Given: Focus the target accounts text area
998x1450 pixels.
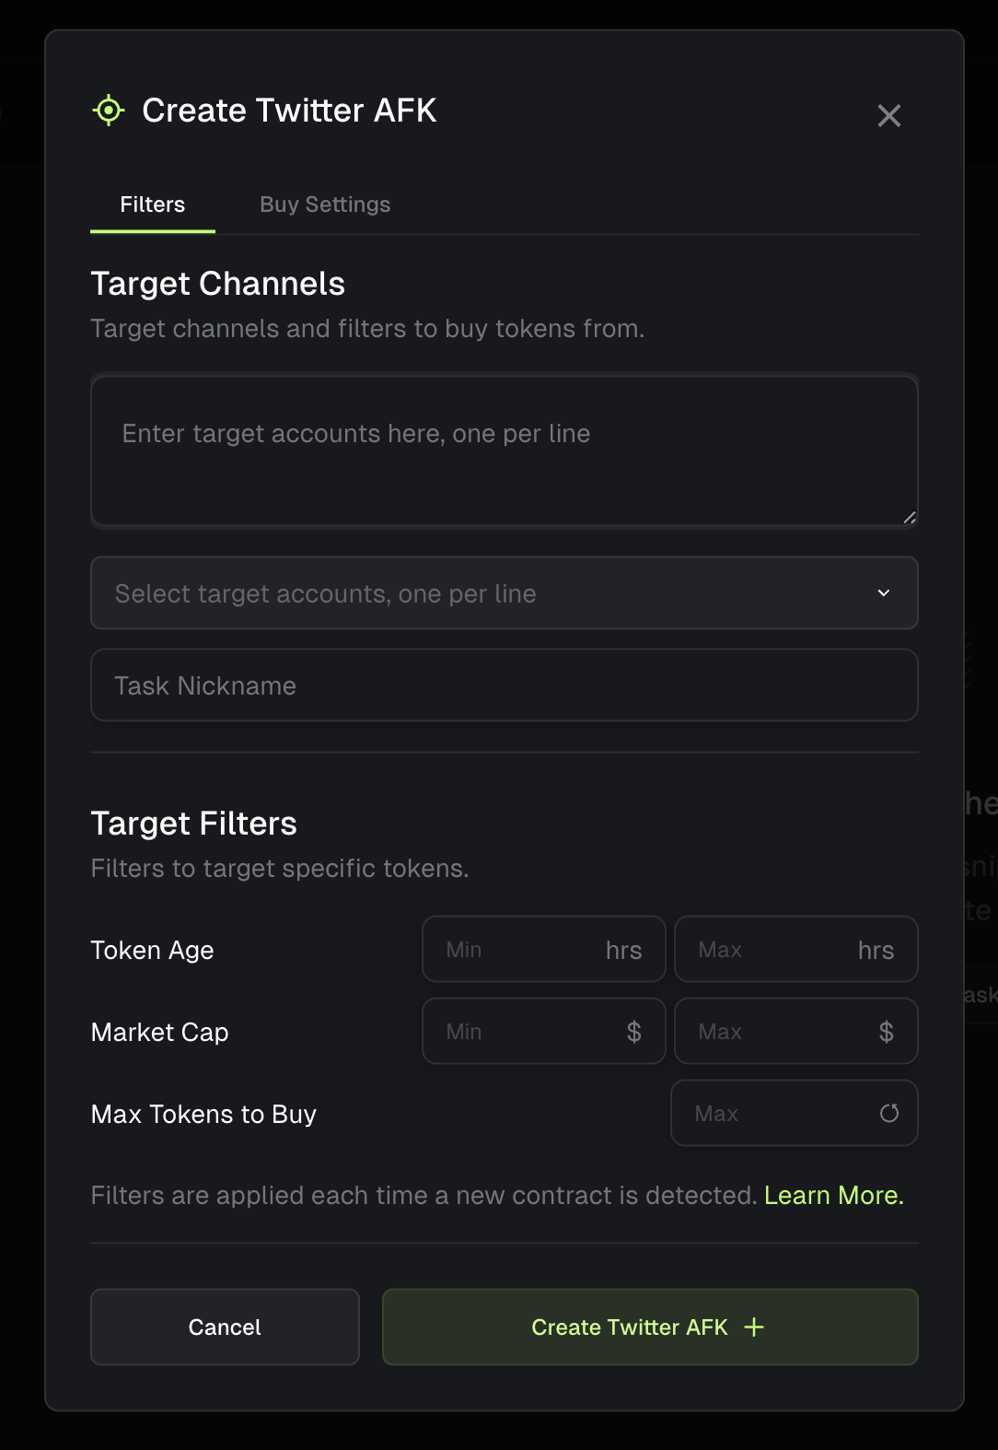Looking at the screenshot, I should coord(504,450).
